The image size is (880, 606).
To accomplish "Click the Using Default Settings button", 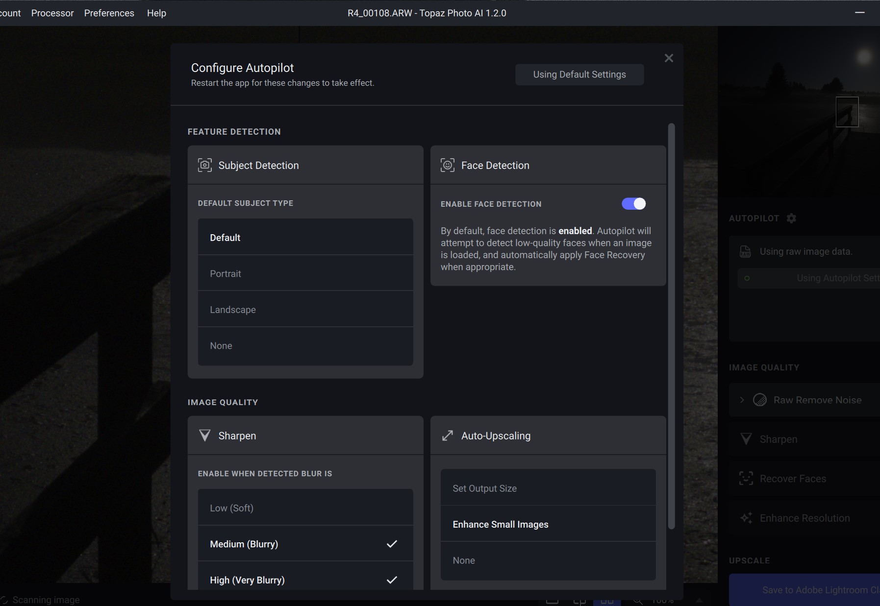I will (x=579, y=74).
